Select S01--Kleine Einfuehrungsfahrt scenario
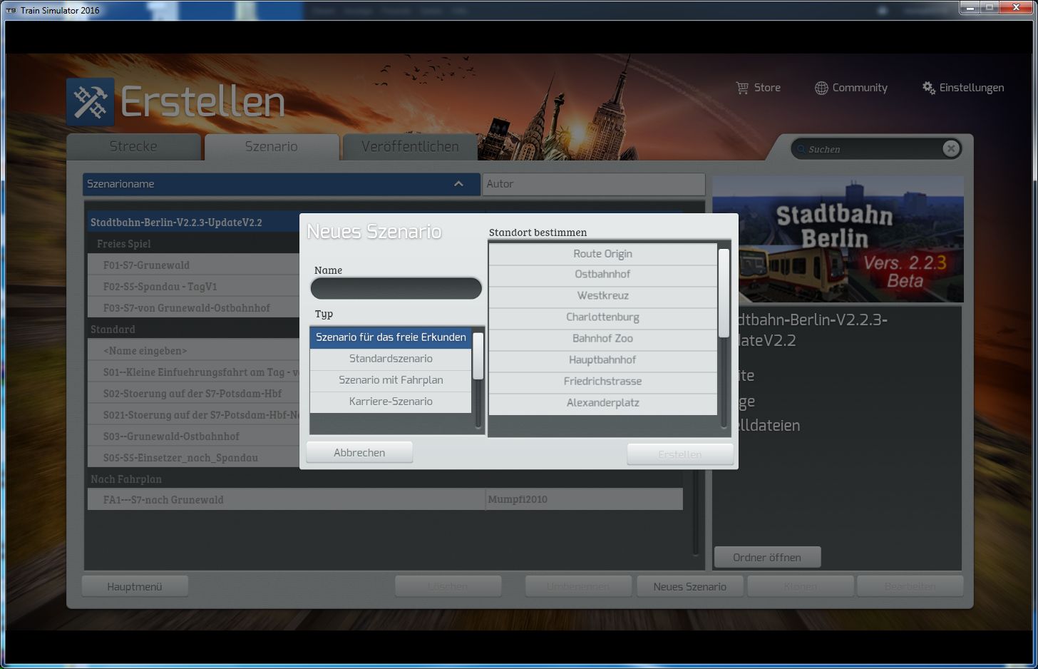 (x=193, y=372)
